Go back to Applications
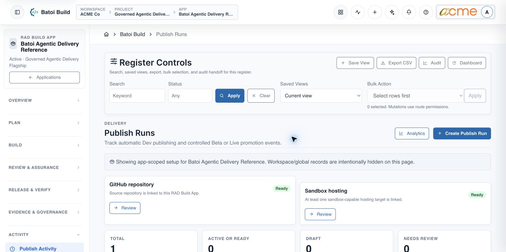Screen dimensions: 506x252 pos(44,78)
